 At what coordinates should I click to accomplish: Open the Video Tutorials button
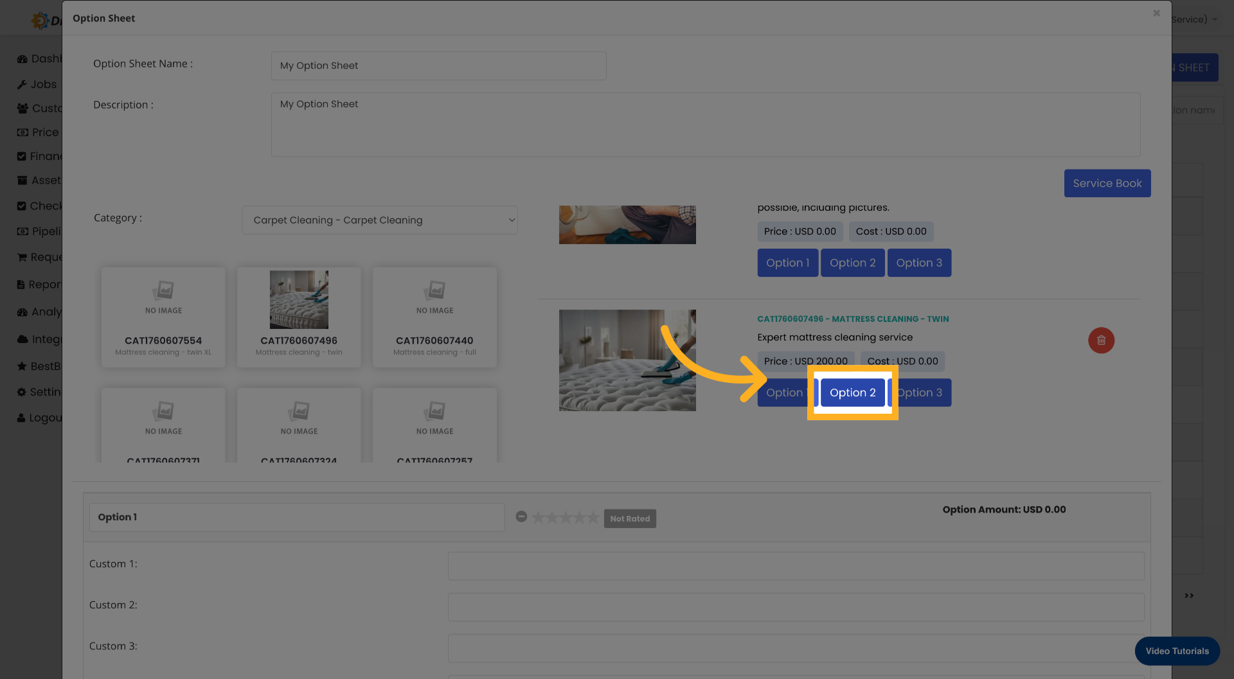point(1177,651)
